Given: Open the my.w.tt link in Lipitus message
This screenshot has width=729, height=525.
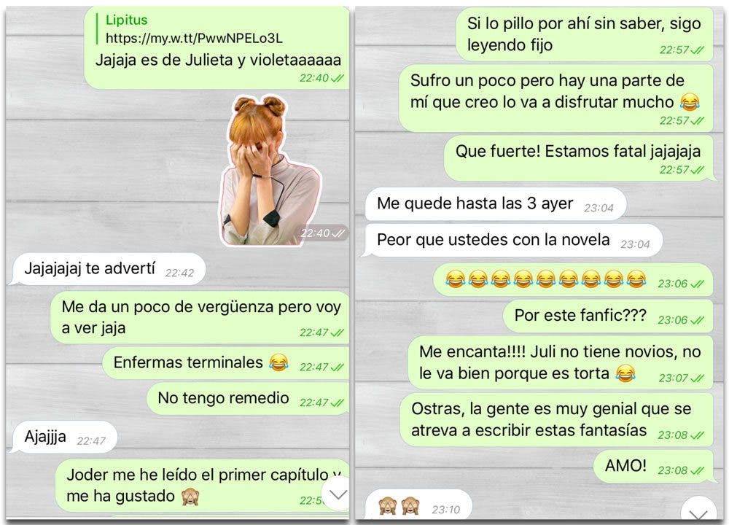Looking at the screenshot, I should [194, 38].
